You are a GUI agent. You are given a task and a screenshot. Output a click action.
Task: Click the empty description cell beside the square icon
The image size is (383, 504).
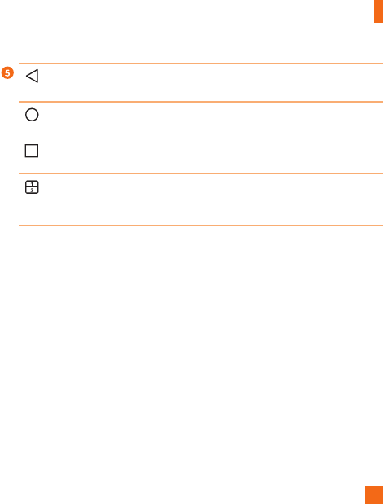pyautogui.click(x=247, y=156)
